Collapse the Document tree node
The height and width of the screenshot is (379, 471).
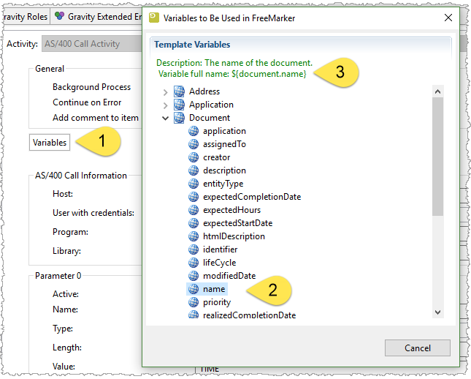(x=165, y=118)
